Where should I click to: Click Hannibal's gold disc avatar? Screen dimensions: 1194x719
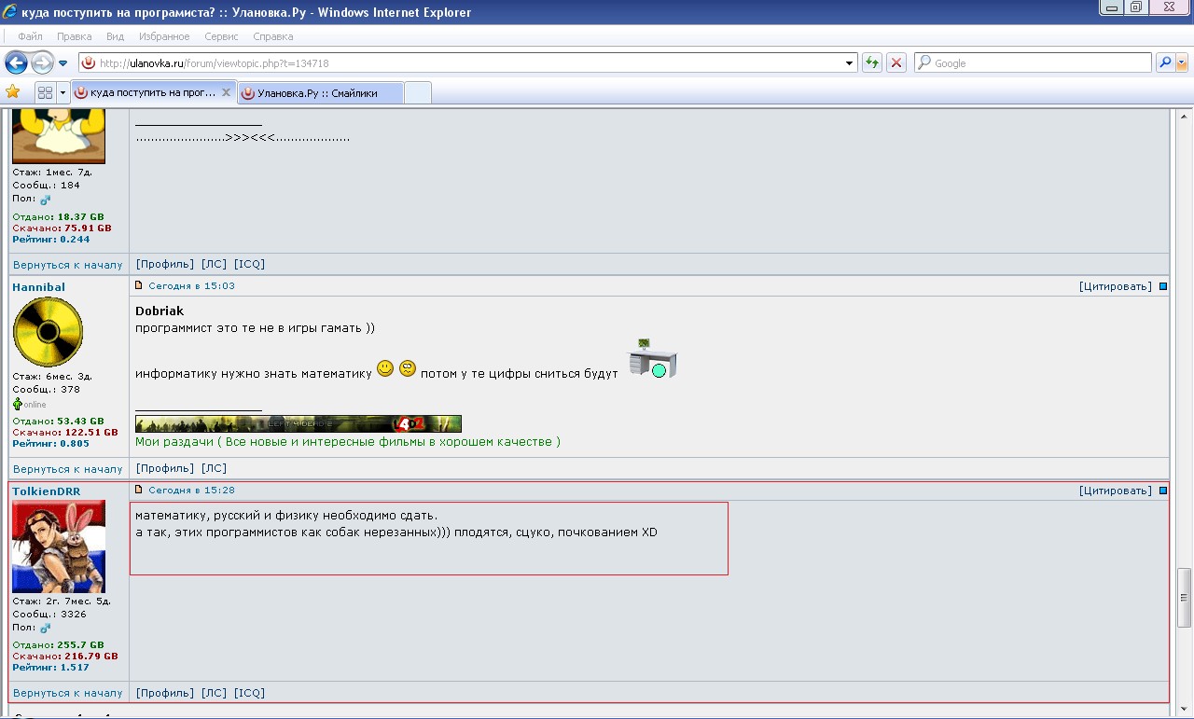tap(48, 332)
